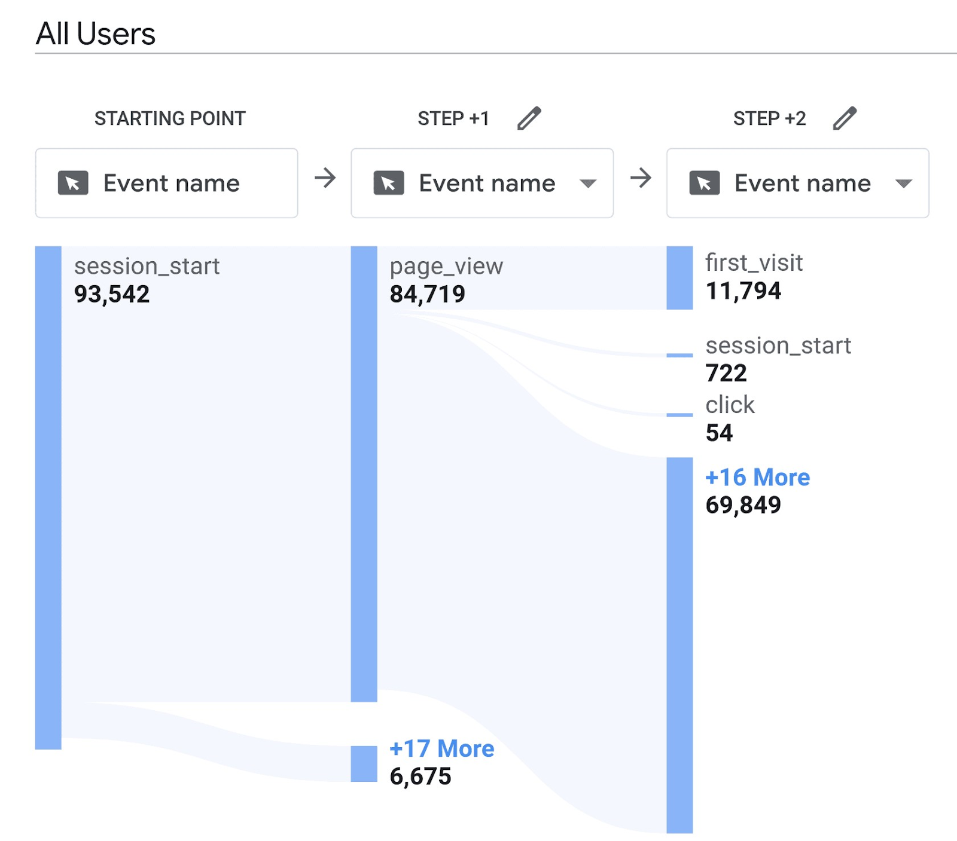957x841 pixels.
Task: Click the value 6,675
Action: [420, 776]
